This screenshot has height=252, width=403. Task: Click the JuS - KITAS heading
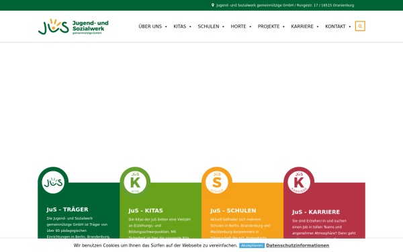(146, 210)
